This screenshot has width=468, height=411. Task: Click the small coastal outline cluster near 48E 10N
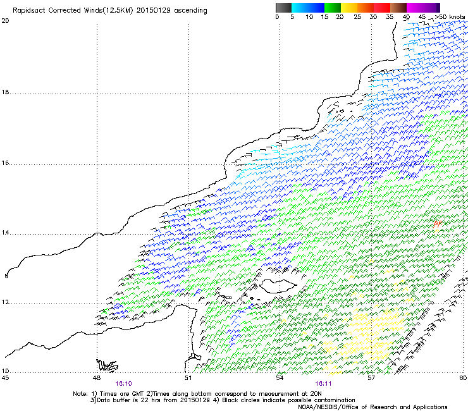click(107, 366)
